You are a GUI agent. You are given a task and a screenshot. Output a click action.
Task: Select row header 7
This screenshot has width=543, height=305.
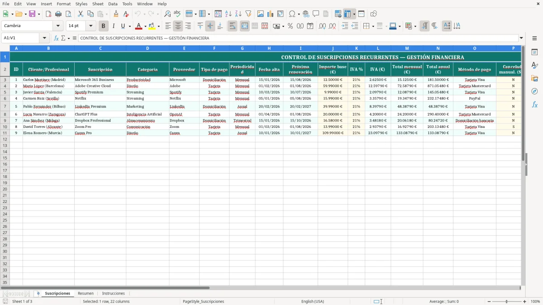(5, 107)
